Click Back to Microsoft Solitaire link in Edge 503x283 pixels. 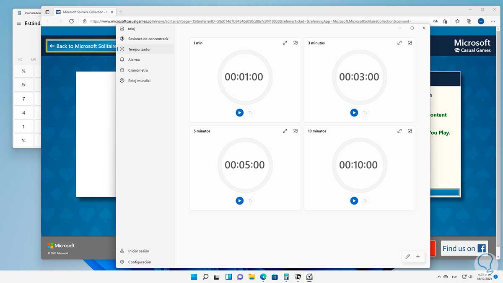point(82,46)
